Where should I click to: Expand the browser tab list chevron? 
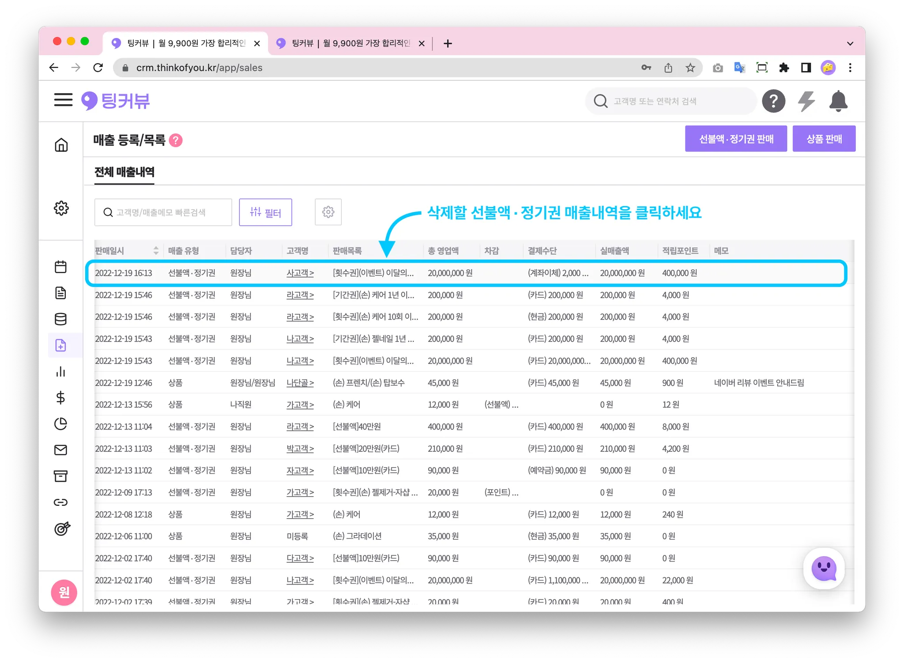(x=850, y=43)
